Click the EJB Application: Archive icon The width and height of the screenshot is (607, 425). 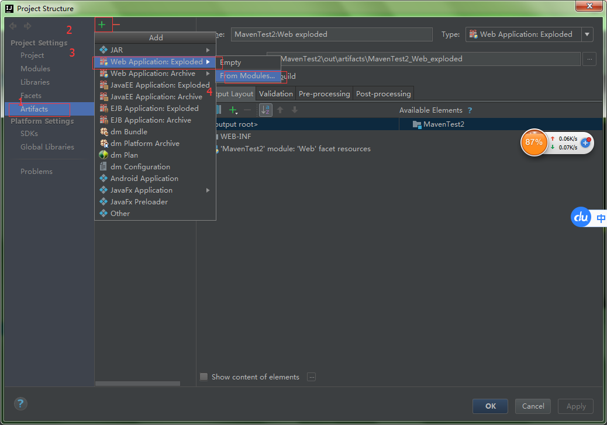tap(104, 120)
